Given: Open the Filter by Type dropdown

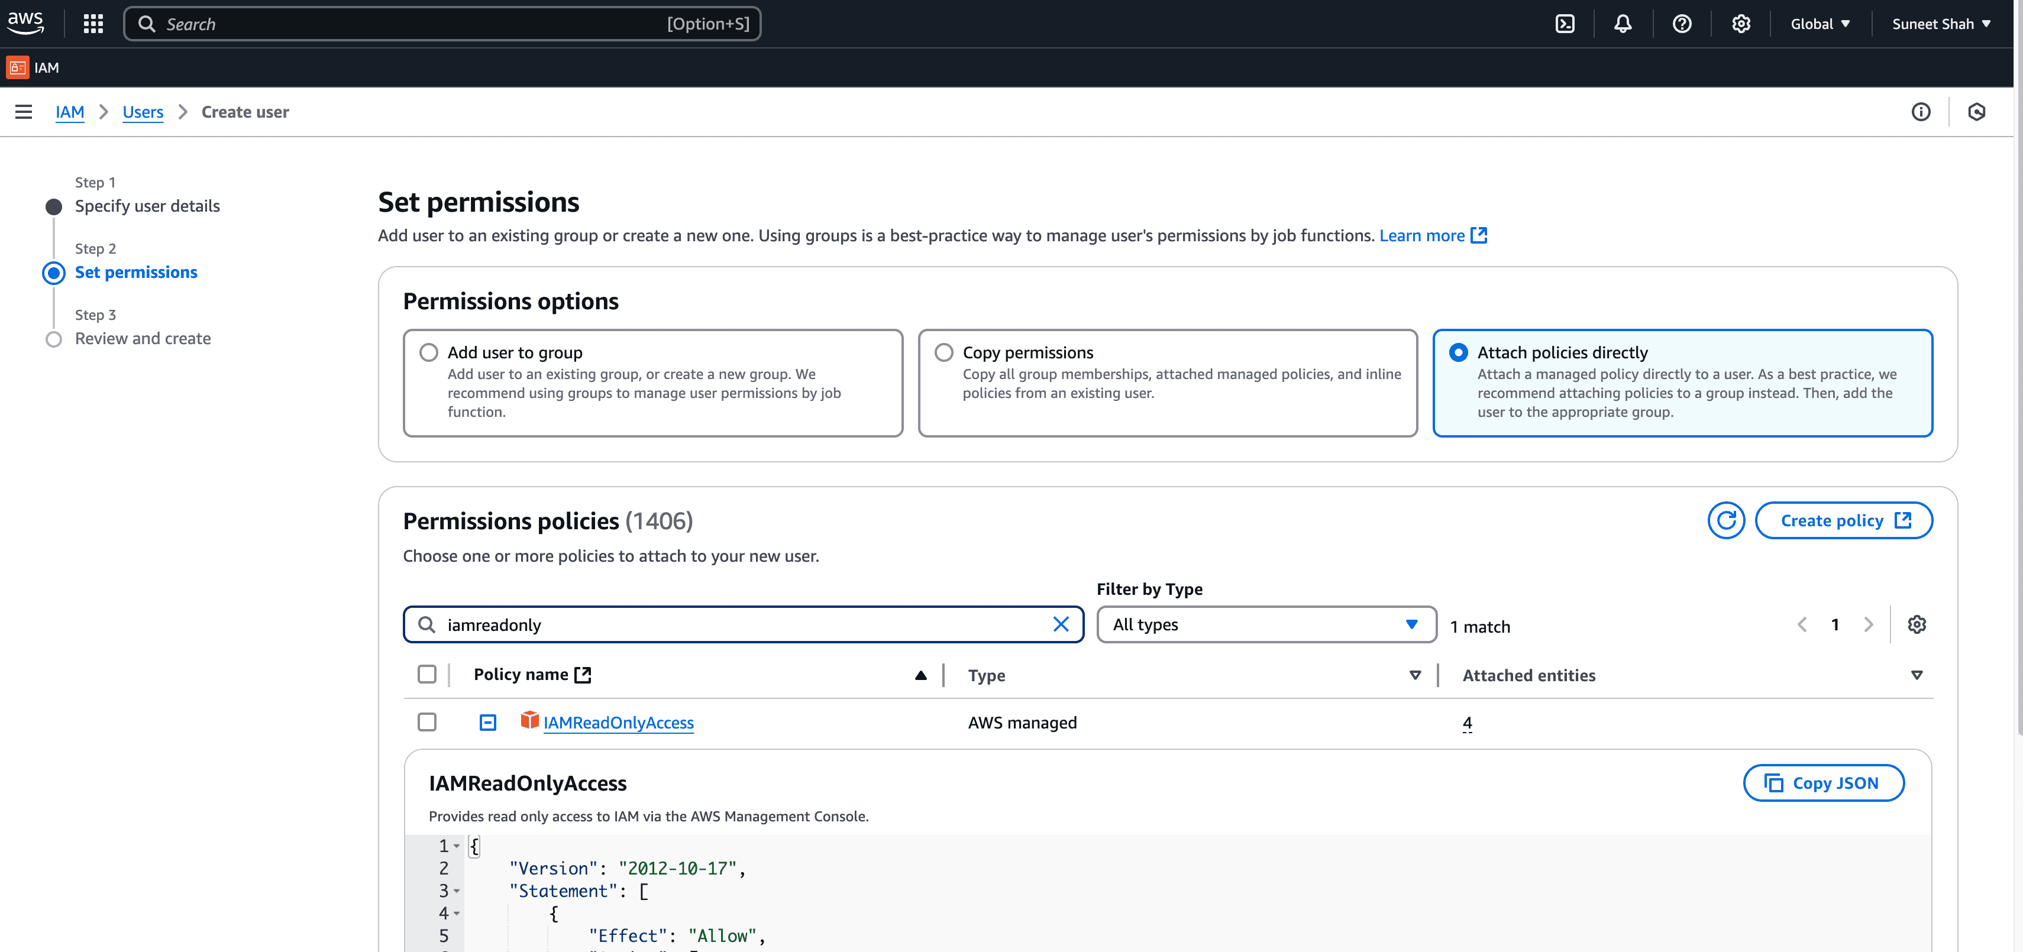Looking at the screenshot, I should (x=1266, y=625).
